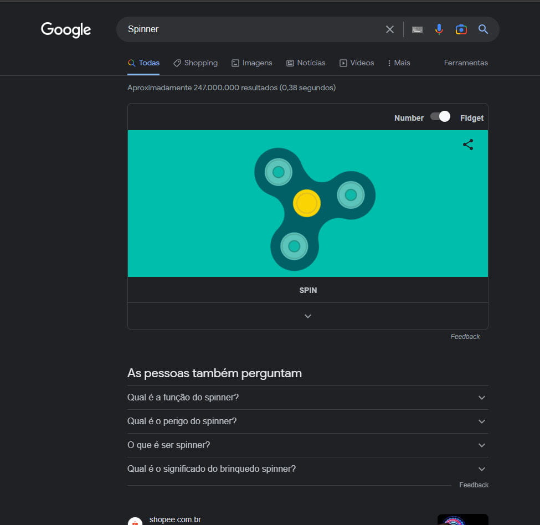Open the Ferramentas tools link
The height and width of the screenshot is (525, 540).
466,63
